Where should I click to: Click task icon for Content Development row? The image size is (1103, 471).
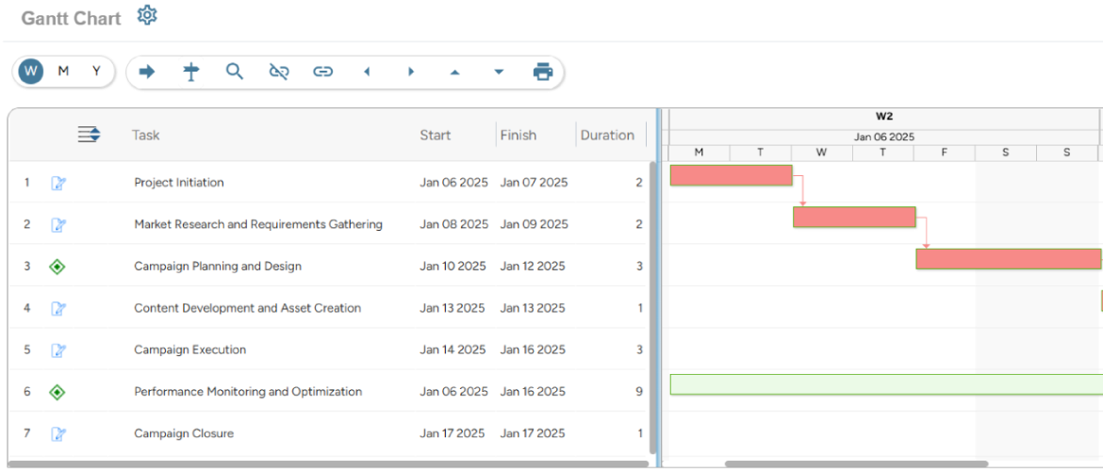(58, 309)
